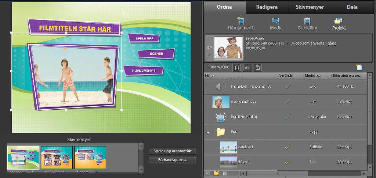
Task: Select the SPELA UPP menu button
Action: click(144, 38)
